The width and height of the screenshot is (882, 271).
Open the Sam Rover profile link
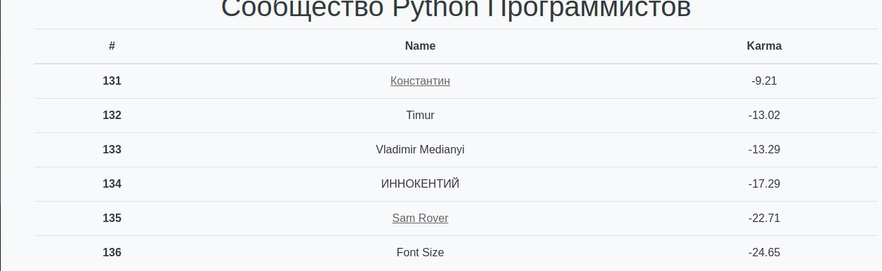[420, 218]
